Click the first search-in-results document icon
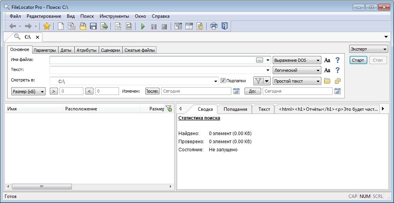This screenshot has width=394, height=203. pyautogui.click(x=118, y=26)
